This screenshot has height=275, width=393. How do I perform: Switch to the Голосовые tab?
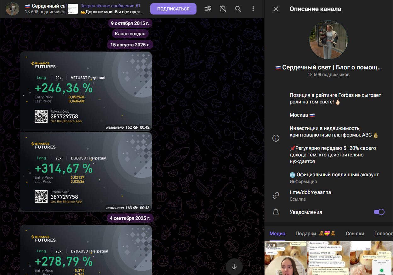click(x=384, y=233)
